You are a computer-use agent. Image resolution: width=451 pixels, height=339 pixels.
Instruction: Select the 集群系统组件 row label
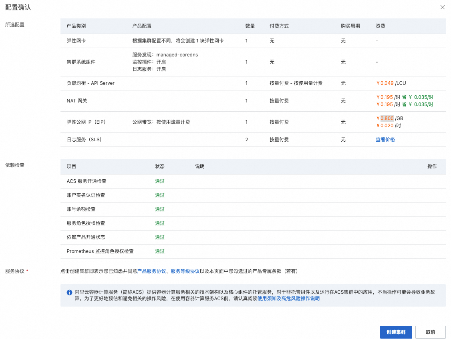point(81,62)
